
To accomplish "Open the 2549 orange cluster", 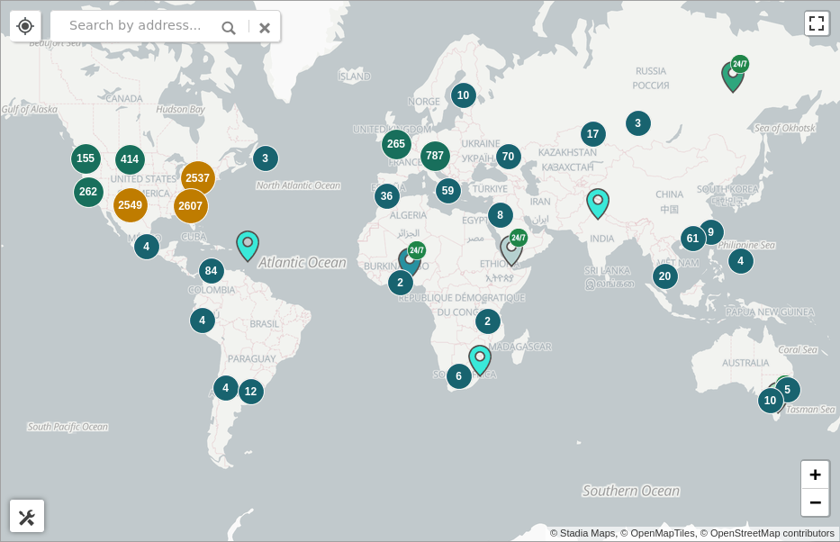I will pyautogui.click(x=131, y=205).
